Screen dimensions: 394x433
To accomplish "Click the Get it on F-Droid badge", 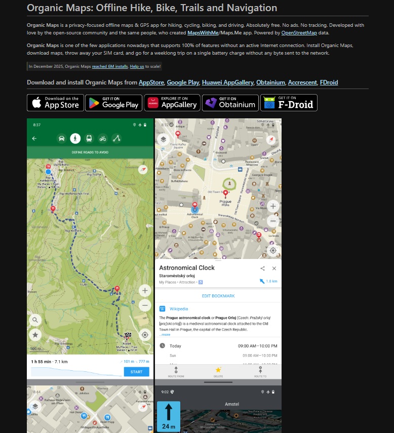I will (289, 103).
